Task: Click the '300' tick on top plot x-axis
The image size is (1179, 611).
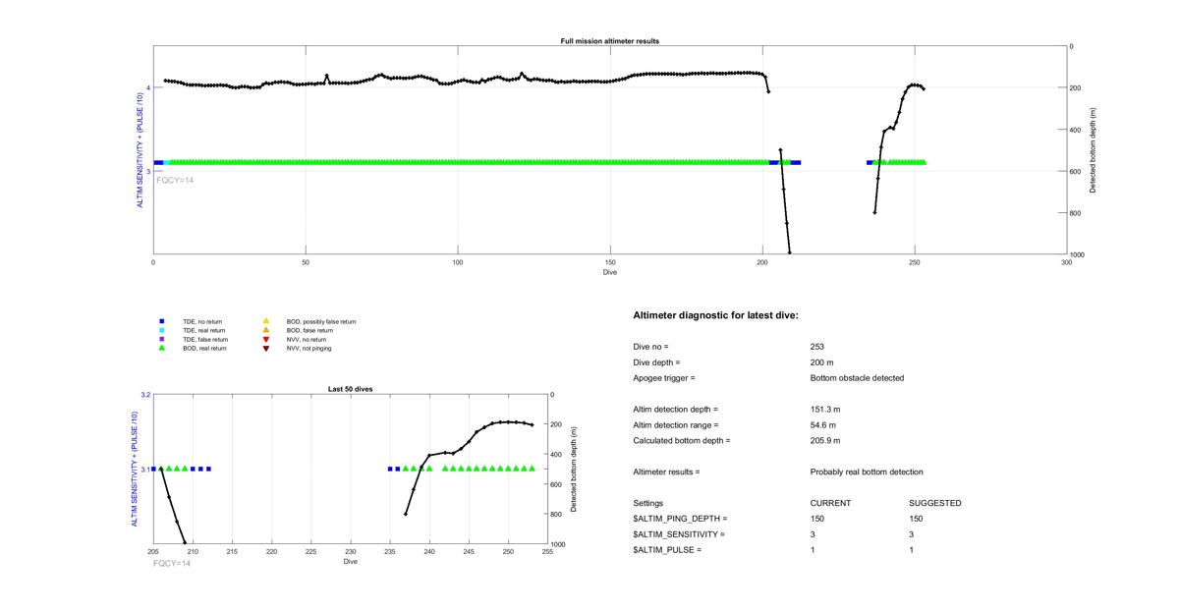Action: (1067, 262)
